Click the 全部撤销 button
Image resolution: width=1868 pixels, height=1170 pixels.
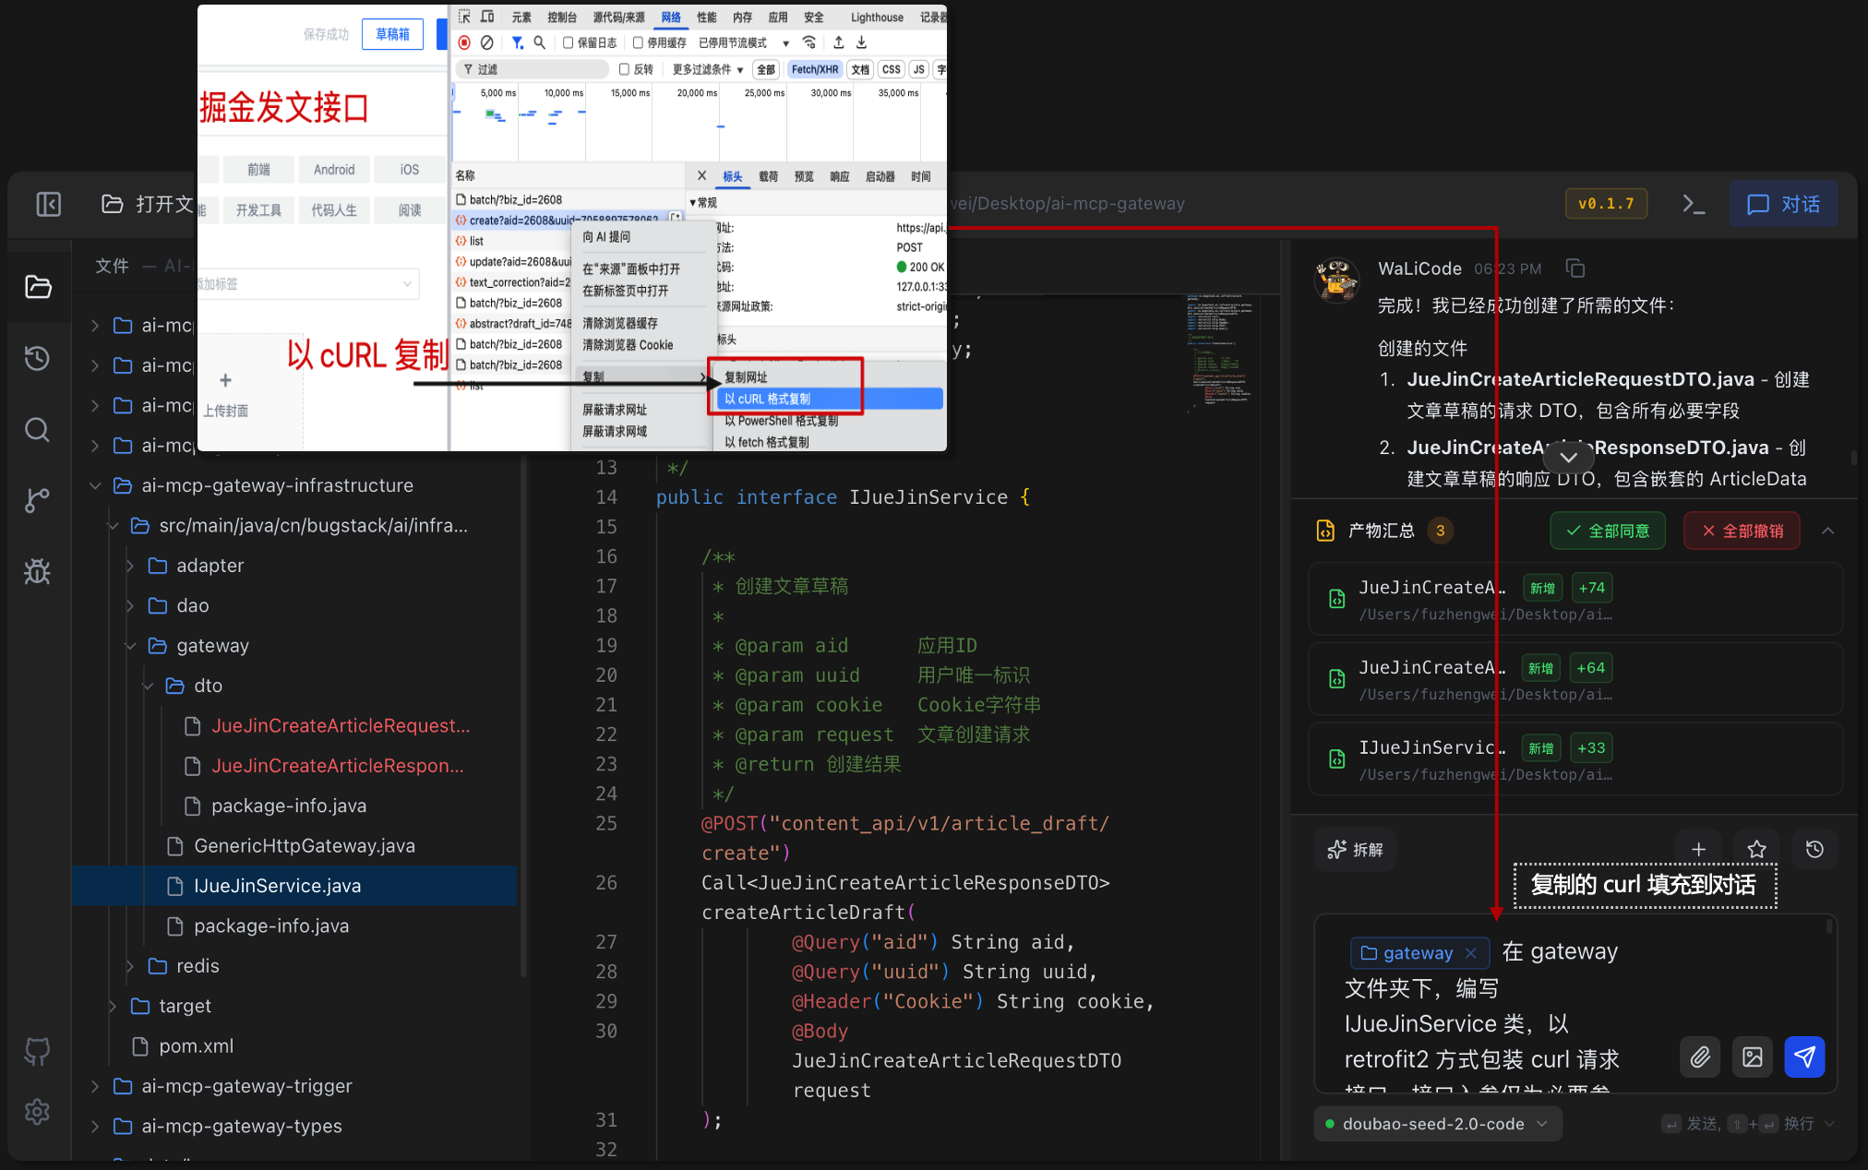click(x=1742, y=531)
